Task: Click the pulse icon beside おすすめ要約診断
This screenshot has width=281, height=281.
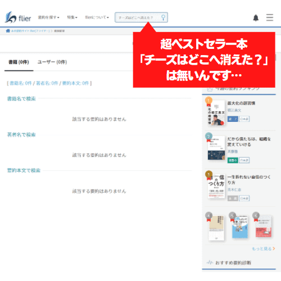Action: point(210,262)
